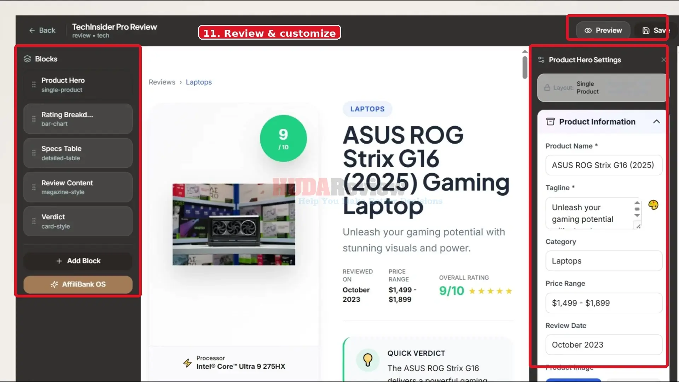This screenshot has height=382, width=679.
Task: Go back using the Back arrow button
Action: 42,30
